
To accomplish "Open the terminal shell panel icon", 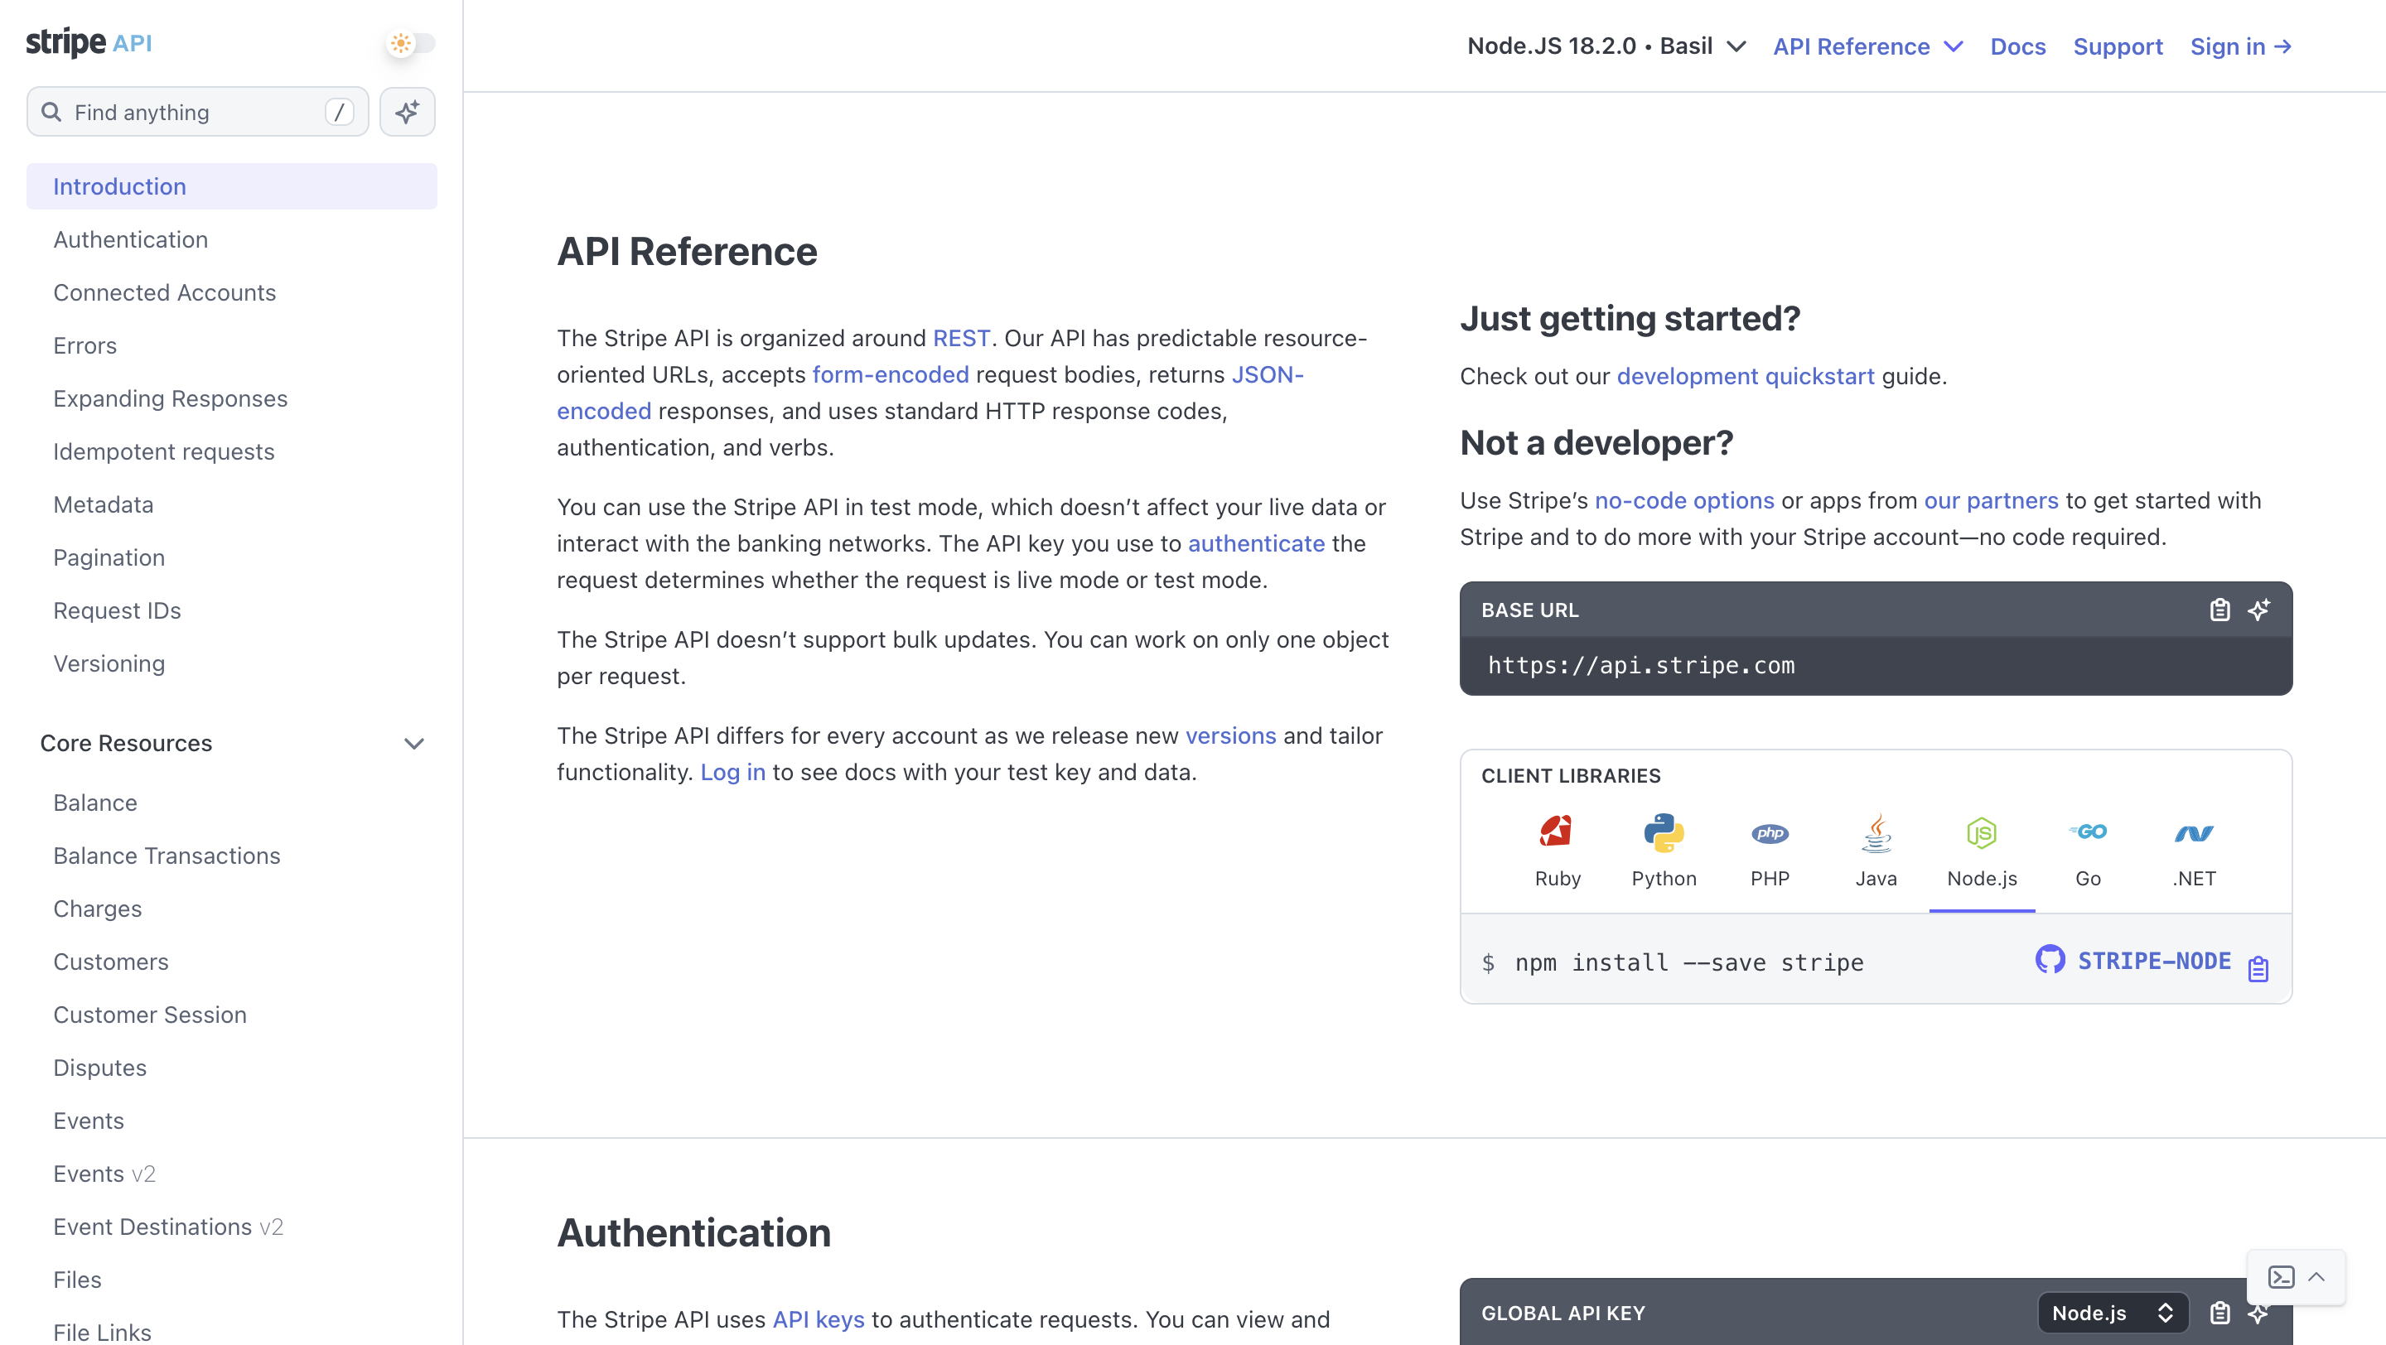I will [2282, 1276].
